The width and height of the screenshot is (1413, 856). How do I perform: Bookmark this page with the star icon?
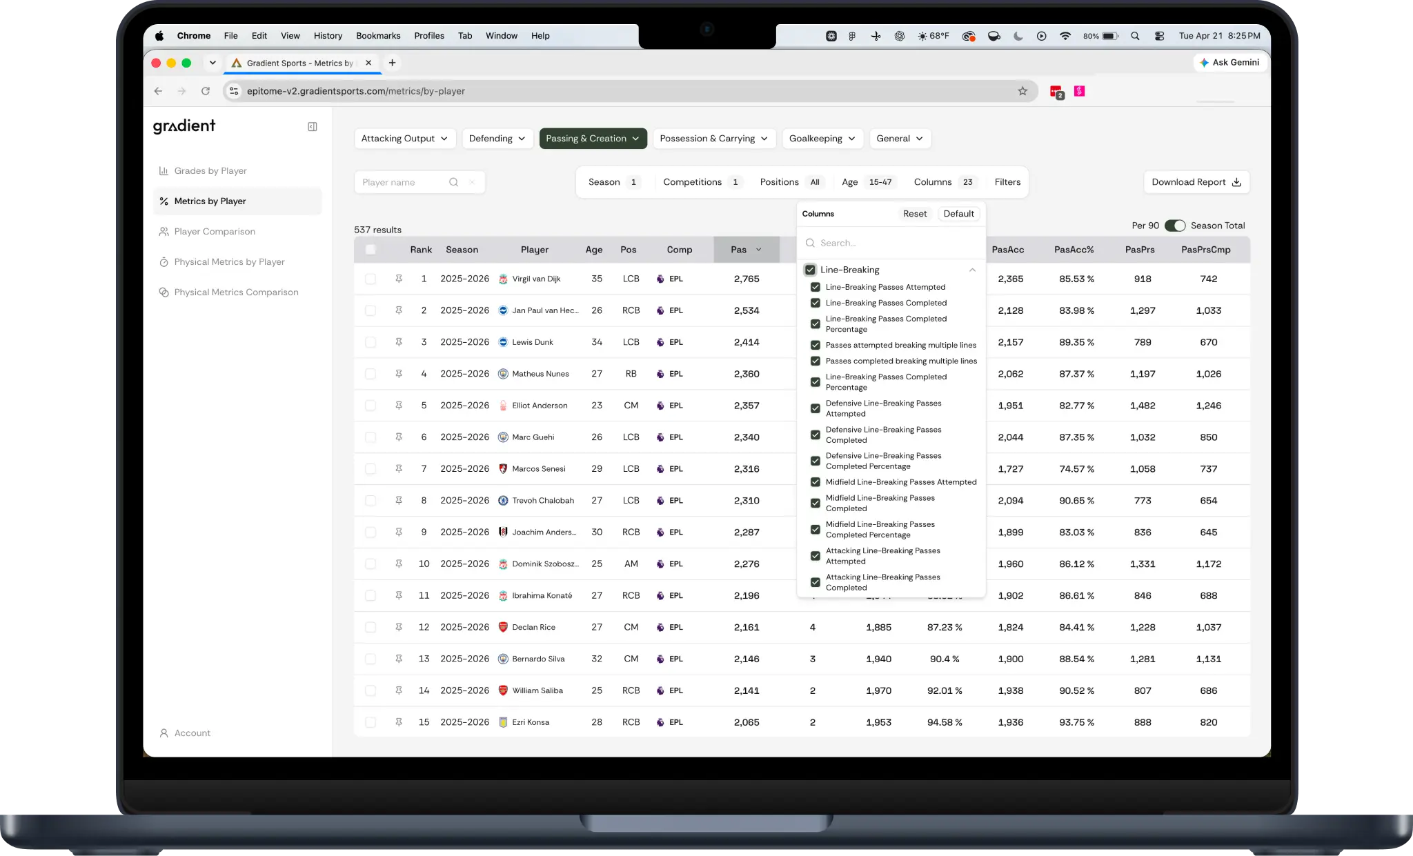(x=1022, y=91)
